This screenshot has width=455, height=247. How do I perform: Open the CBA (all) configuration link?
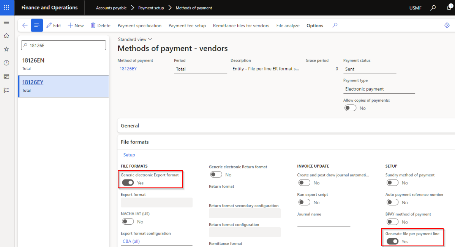click(131, 241)
